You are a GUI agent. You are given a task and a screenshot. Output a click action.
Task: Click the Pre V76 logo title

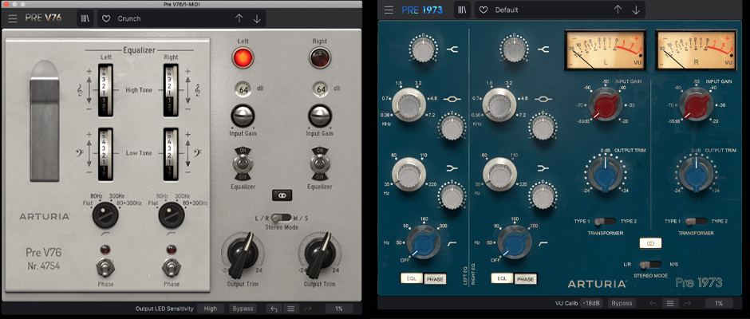pos(44,18)
